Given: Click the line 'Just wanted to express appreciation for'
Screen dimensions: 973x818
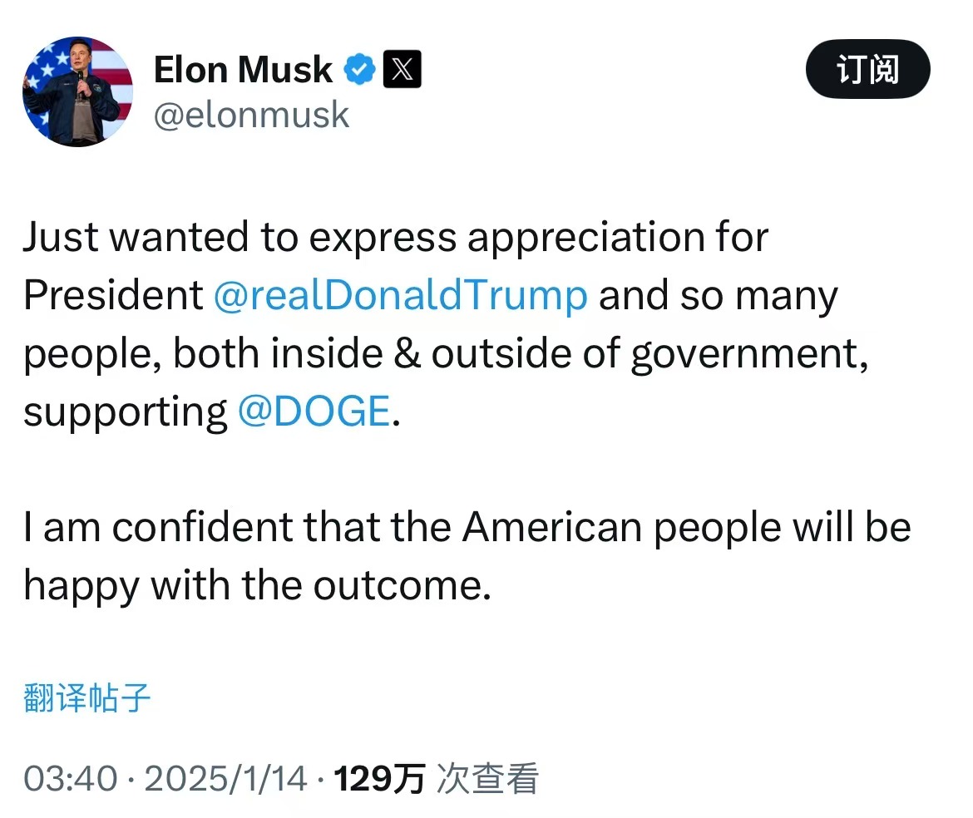Looking at the screenshot, I should point(395,238).
